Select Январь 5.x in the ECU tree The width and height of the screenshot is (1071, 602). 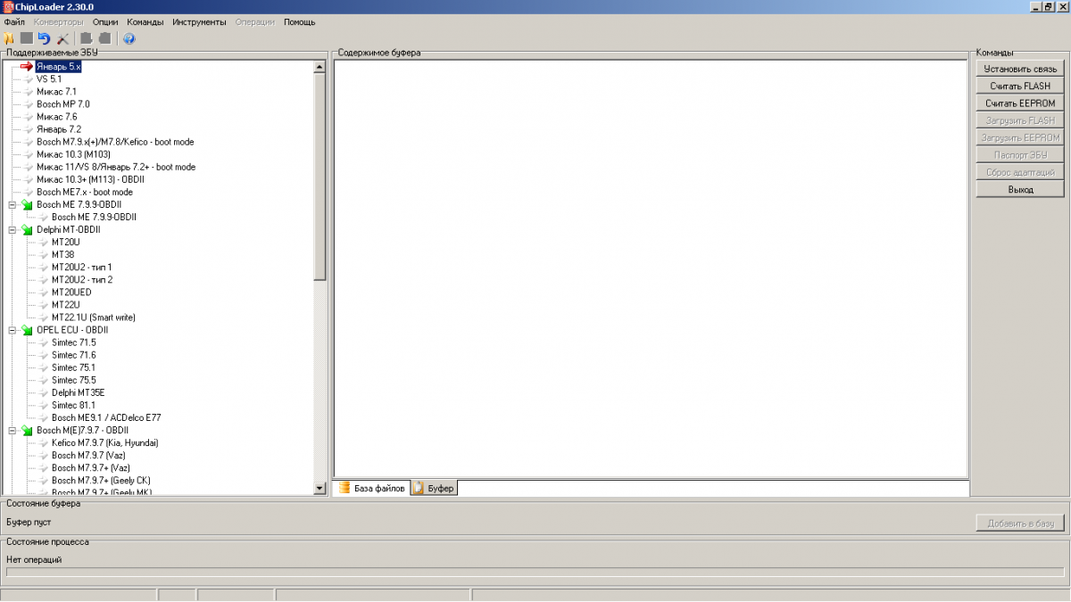pos(59,66)
